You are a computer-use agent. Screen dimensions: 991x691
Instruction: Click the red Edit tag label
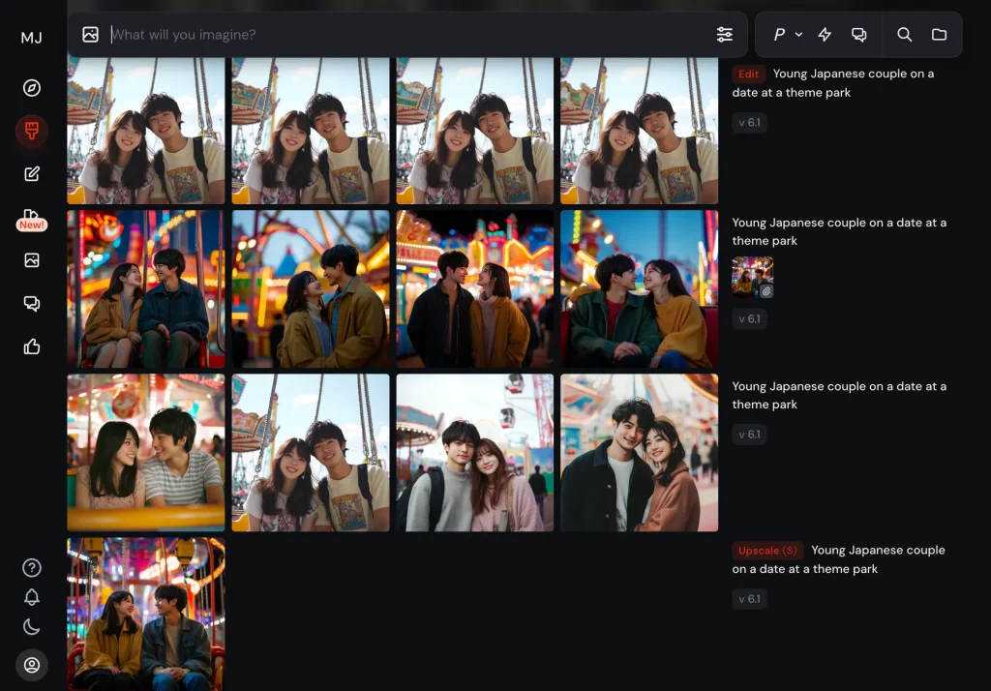pos(748,75)
